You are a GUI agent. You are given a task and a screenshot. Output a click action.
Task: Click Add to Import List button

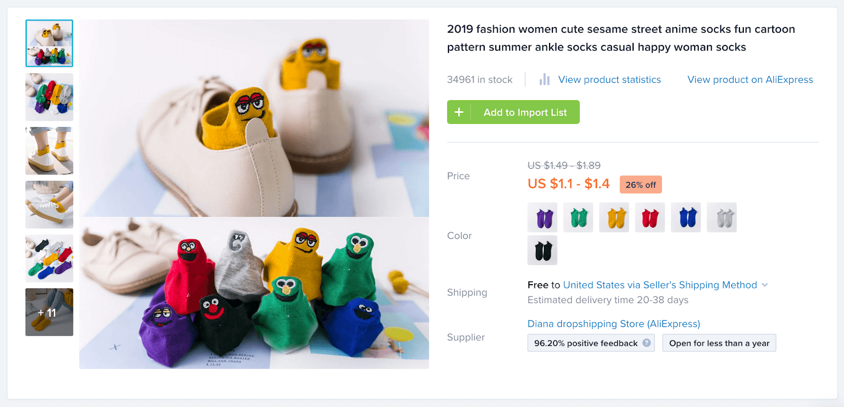513,112
